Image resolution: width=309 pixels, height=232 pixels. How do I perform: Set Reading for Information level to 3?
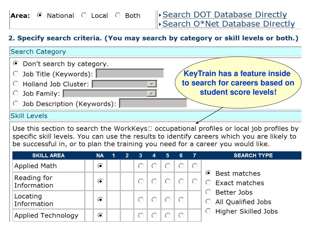141,181
